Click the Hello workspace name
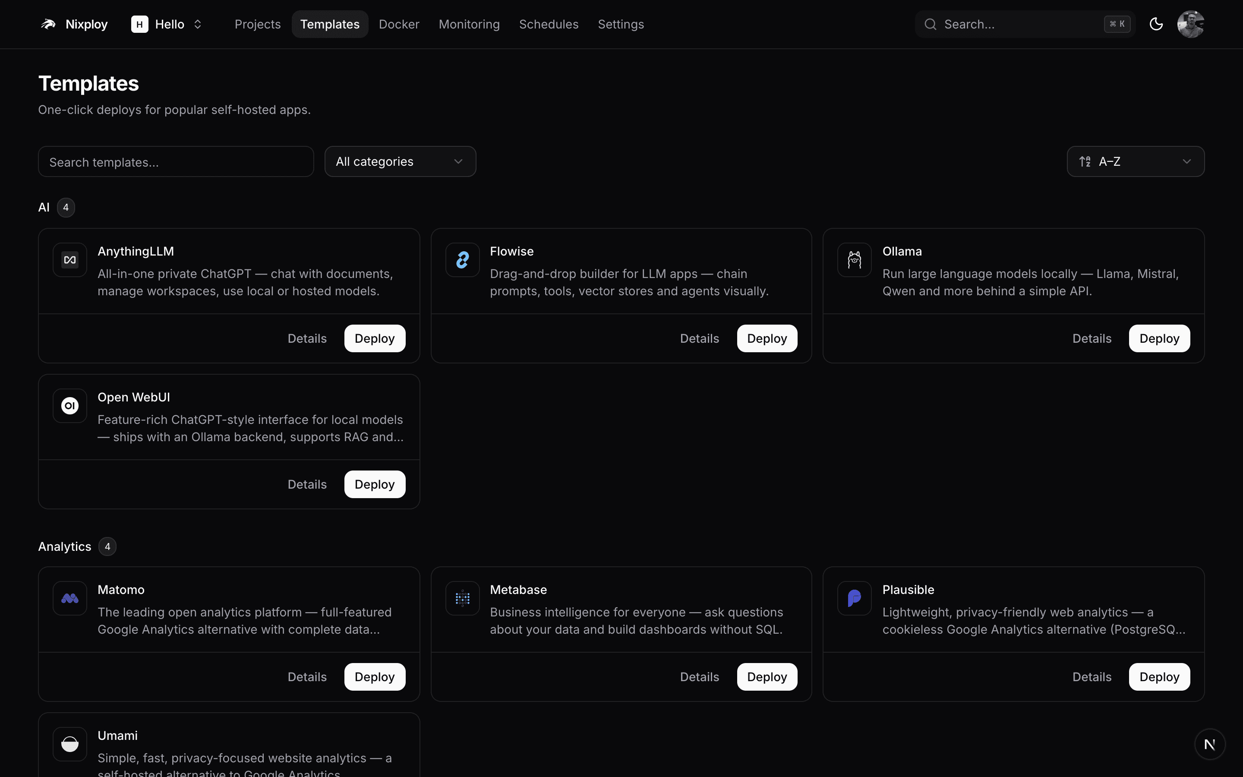Screen dimensions: 1243x777 170,24
